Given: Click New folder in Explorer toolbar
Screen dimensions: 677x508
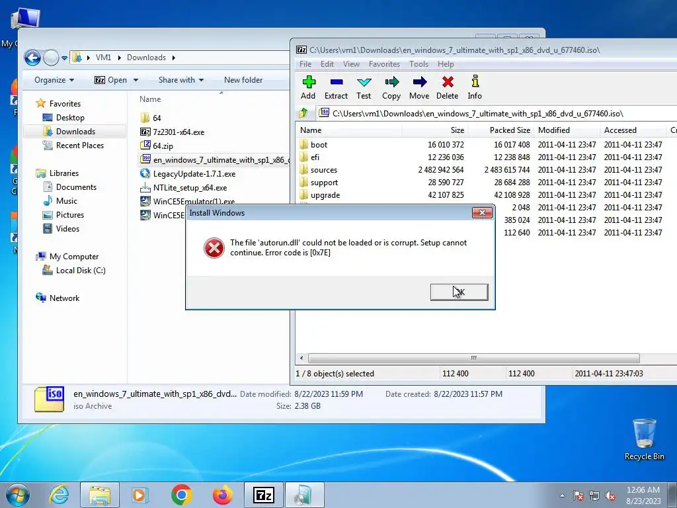Looking at the screenshot, I should pos(243,80).
